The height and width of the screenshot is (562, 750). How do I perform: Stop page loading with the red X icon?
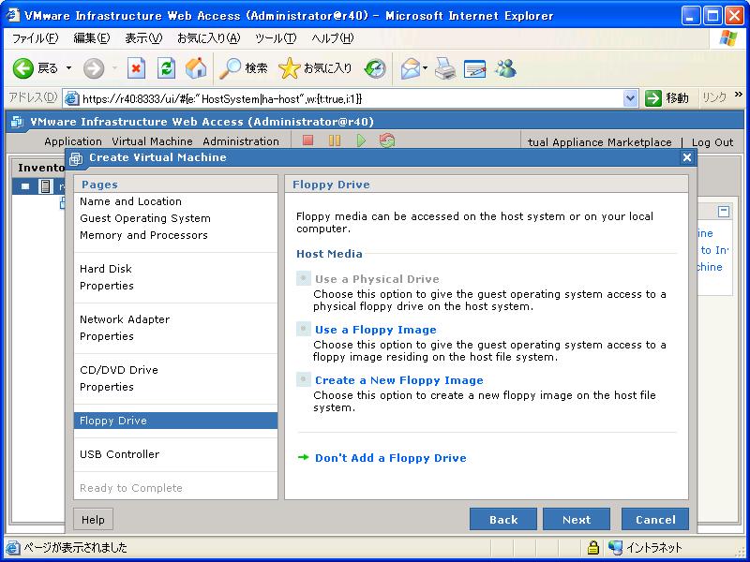coord(136,68)
